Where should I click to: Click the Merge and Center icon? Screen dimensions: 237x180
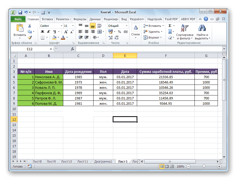coord(99,31)
